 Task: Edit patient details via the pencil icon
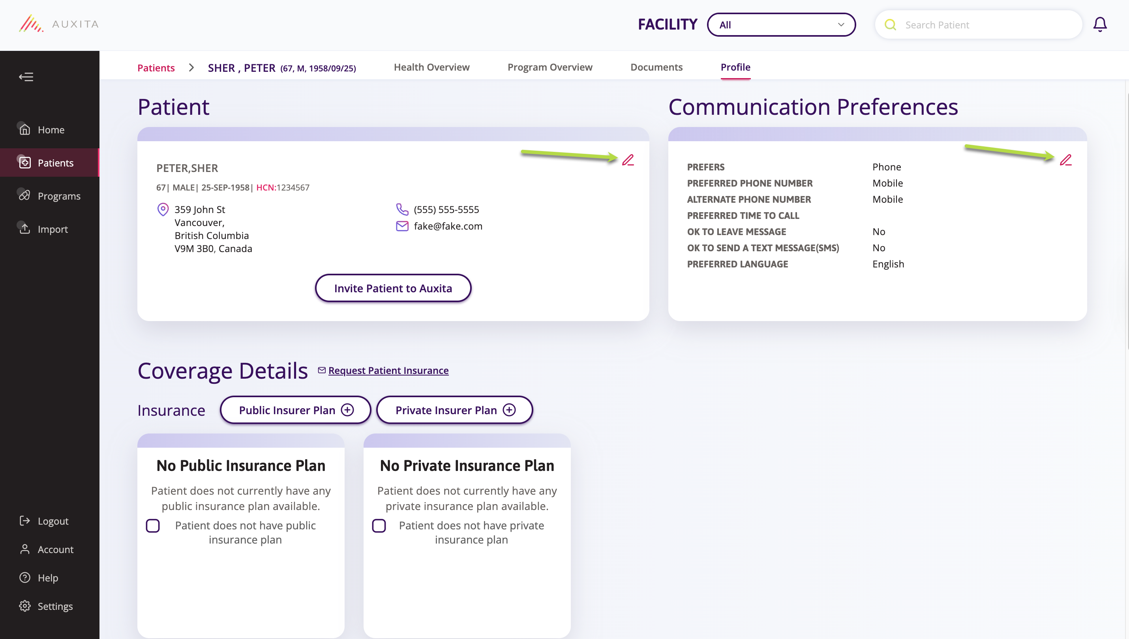[x=628, y=160]
